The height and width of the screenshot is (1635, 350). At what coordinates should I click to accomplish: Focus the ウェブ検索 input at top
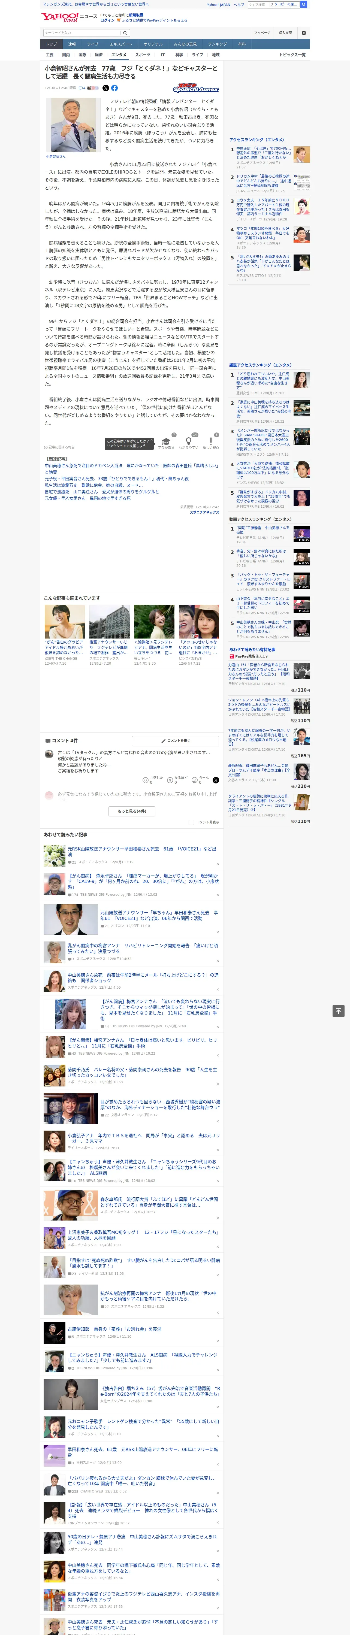point(258,4)
